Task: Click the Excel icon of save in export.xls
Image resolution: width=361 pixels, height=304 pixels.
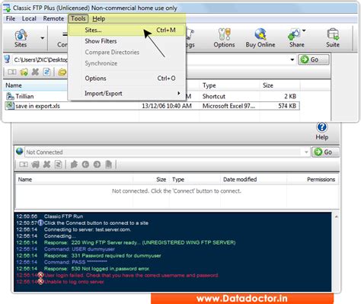Action: 10,106
